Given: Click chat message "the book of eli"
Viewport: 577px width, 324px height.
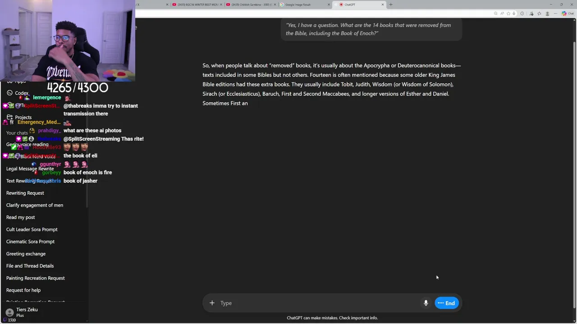Looking at the screenshot, I should tap(80, 156).
